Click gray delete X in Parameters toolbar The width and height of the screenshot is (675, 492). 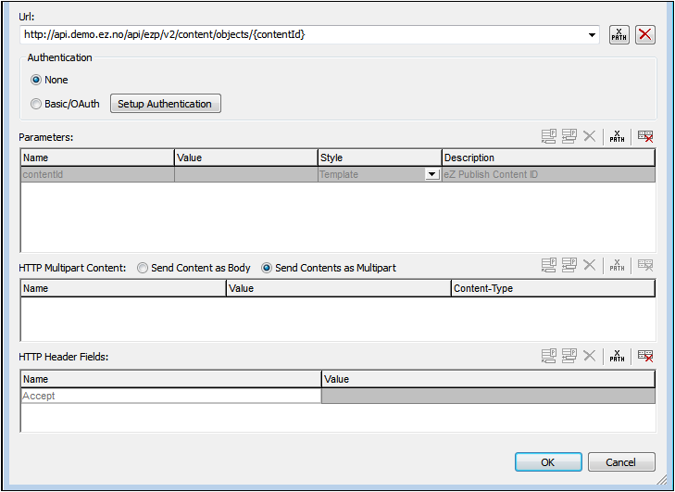[x=589, y=136]
